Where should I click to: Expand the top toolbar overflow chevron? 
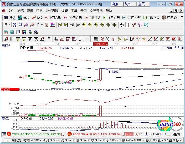(182, 17)
